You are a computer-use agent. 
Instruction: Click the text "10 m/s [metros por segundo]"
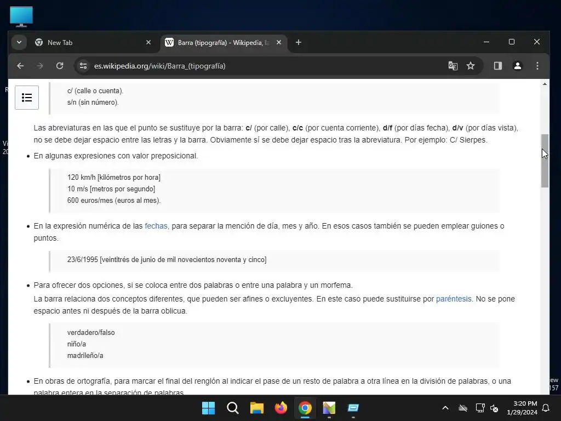pyautogui.click(x=111, y=189)
